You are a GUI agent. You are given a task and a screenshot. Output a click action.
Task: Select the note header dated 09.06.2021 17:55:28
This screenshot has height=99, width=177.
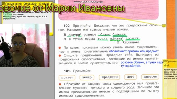coord(27,4)
